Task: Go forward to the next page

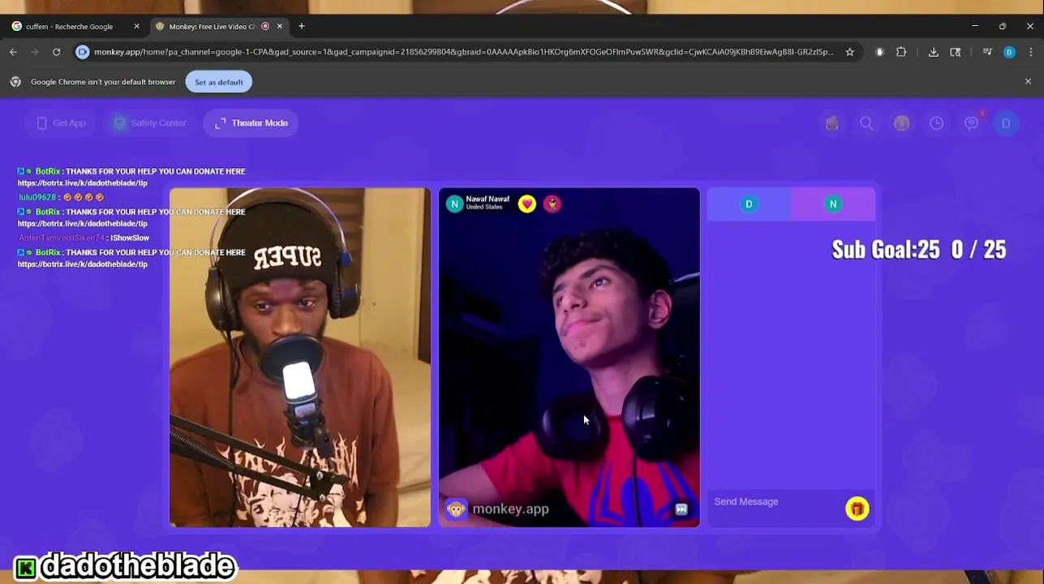Action: [35, 52]
